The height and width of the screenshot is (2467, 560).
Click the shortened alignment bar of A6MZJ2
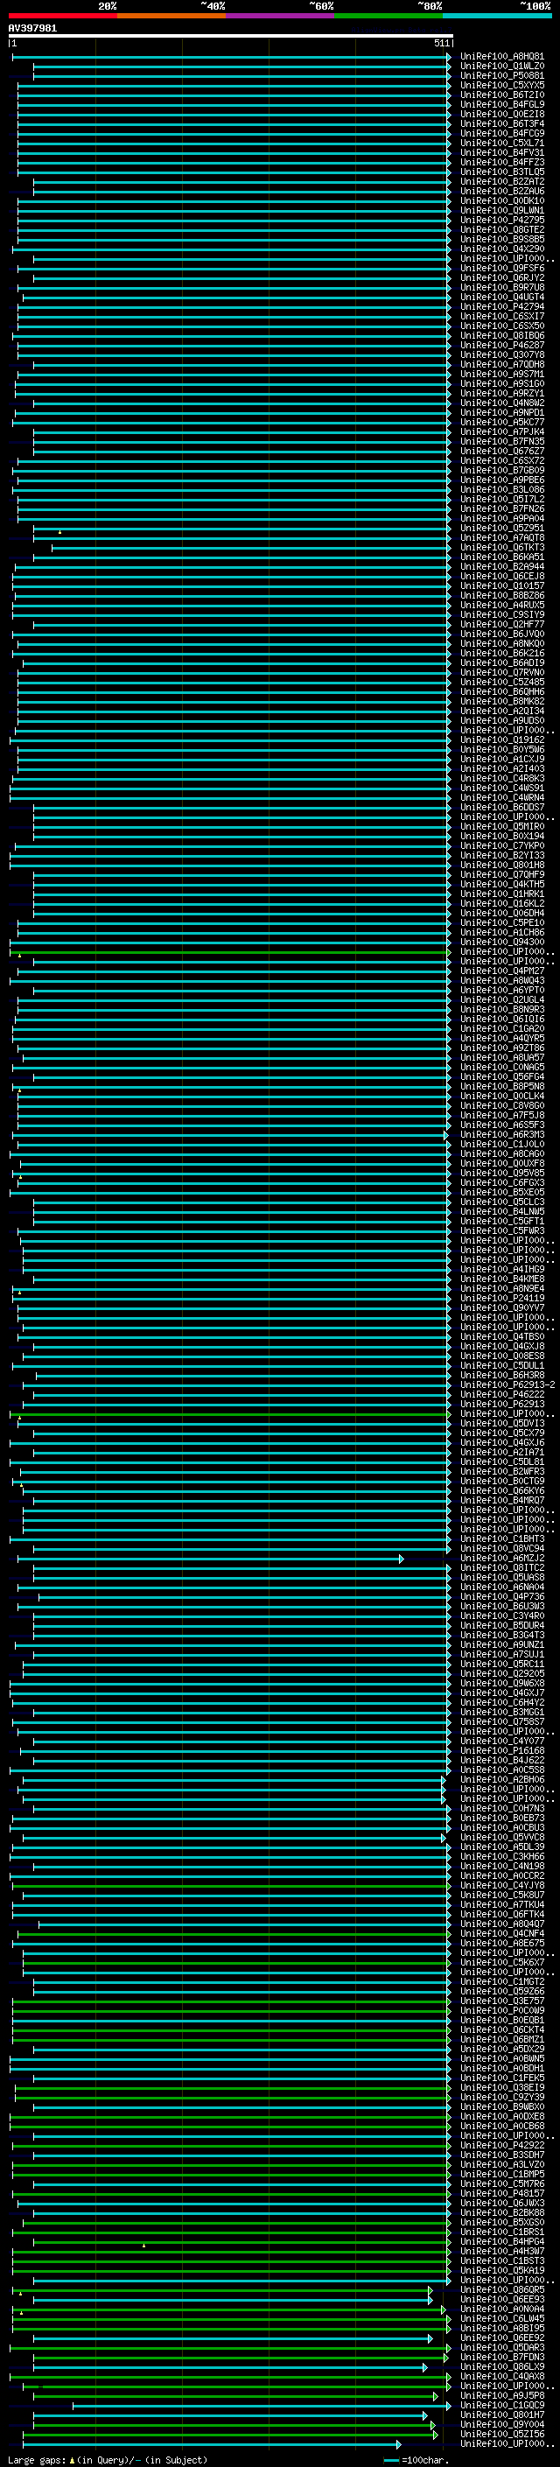[210, 1559]
